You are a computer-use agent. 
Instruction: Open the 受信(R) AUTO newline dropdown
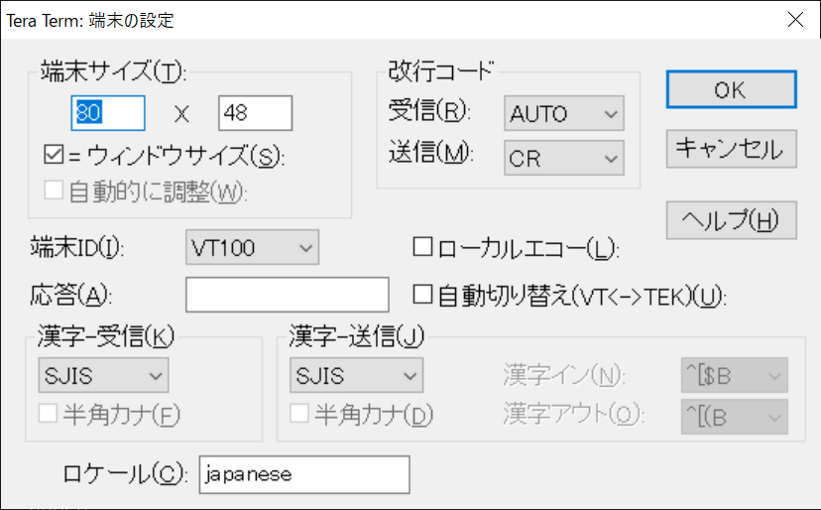[564, 113]
